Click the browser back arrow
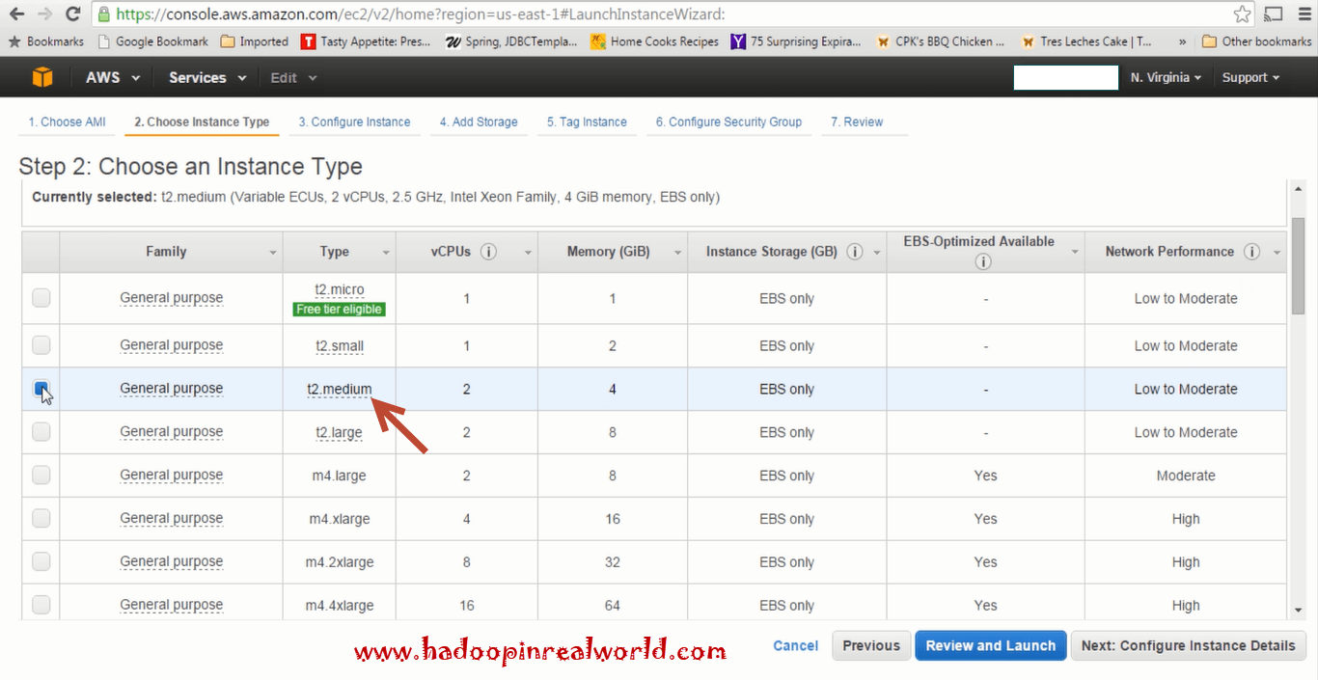This screenshot has width=1318, height=680. pos(14,14)
